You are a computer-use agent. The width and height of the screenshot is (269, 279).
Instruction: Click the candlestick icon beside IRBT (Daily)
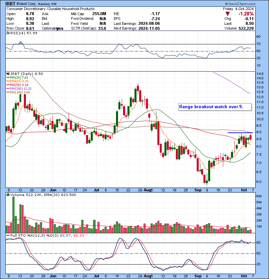[x=8, y=74]
